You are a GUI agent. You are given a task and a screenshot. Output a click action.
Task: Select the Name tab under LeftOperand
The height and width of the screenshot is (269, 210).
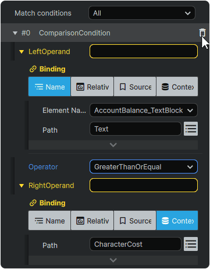click(49, 87)
